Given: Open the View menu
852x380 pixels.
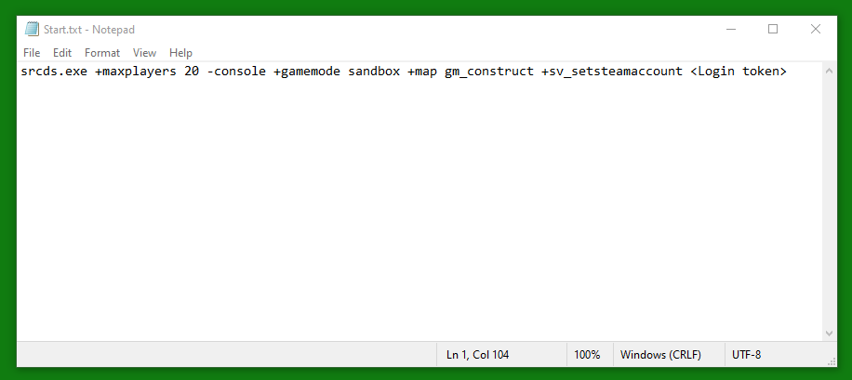Looking at the screenshot, I should click(x=144, y=53).
